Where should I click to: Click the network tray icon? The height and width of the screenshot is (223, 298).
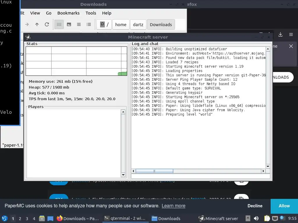pos(275,218)
